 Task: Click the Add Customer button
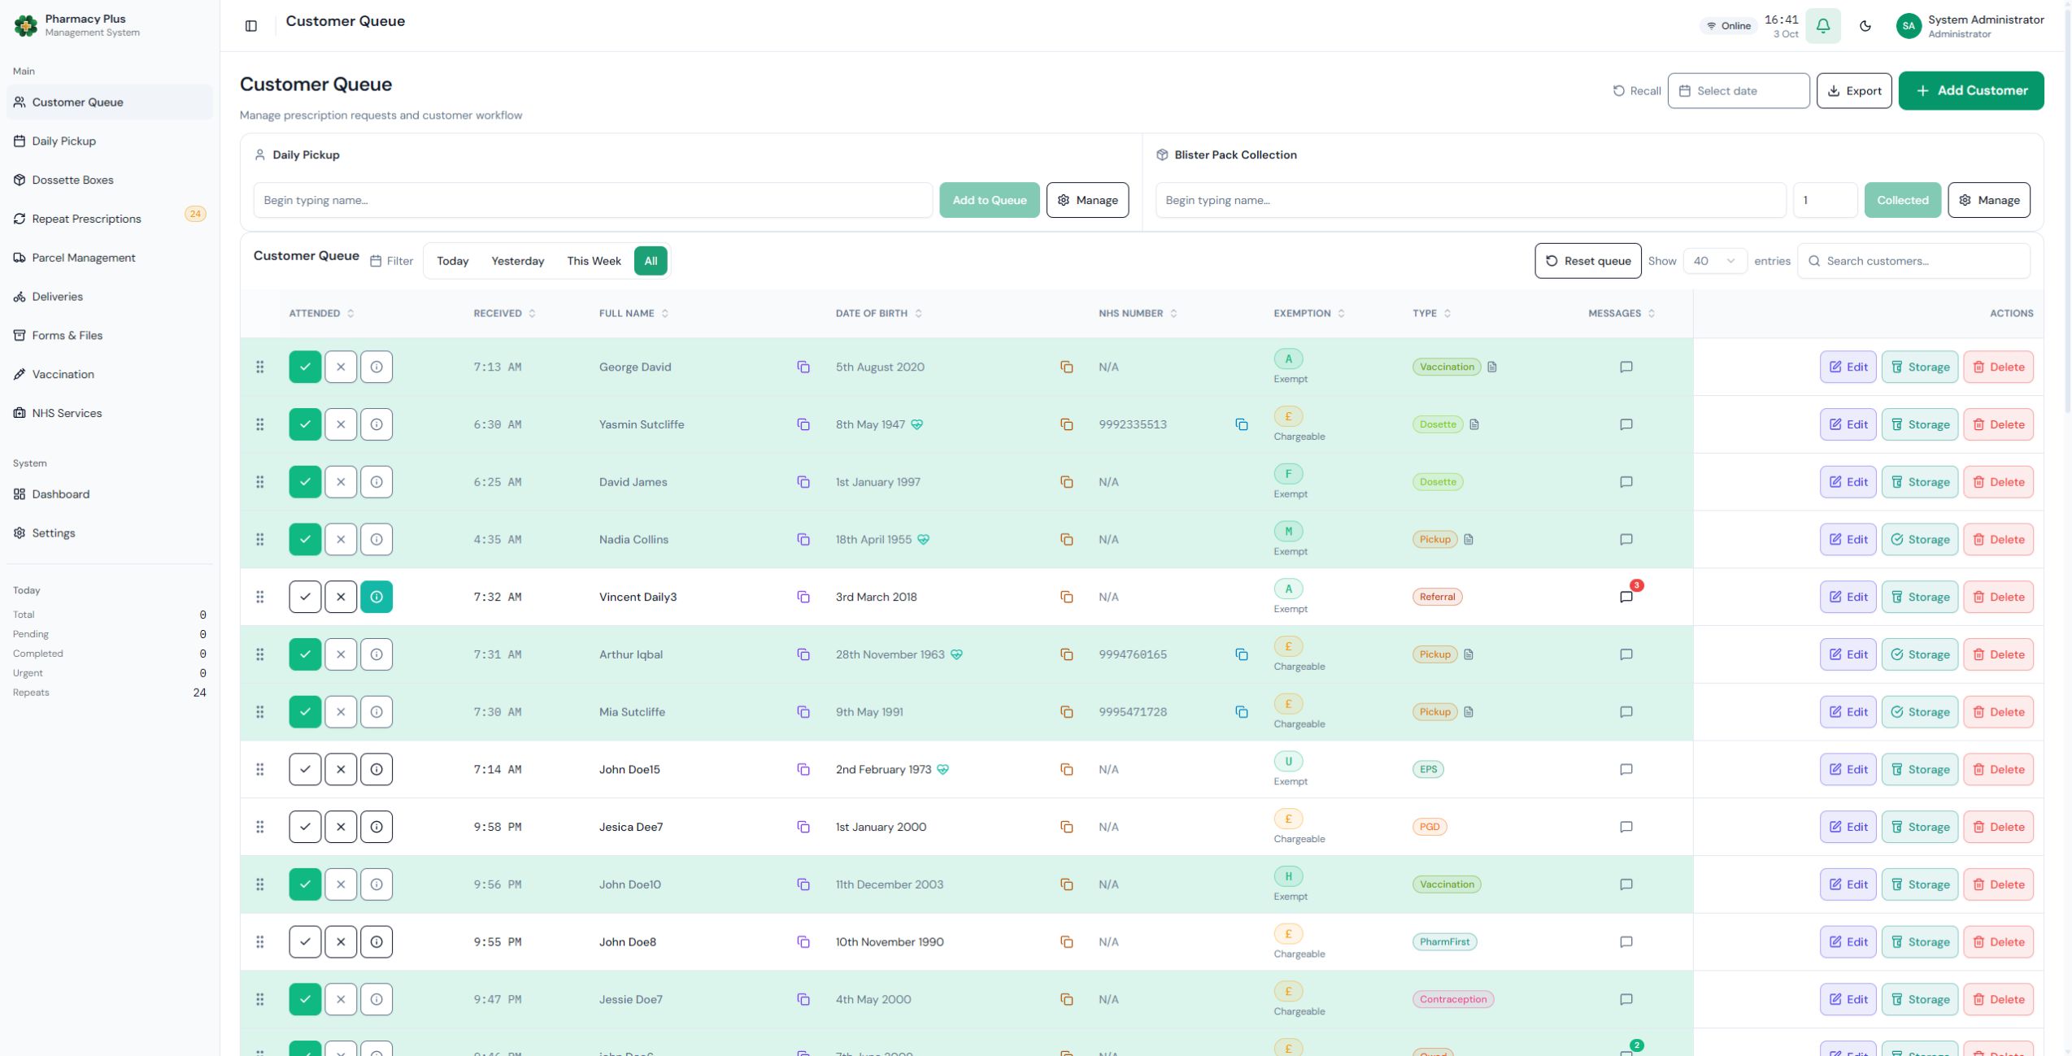pyautogui.click(x=1970, y=91)
